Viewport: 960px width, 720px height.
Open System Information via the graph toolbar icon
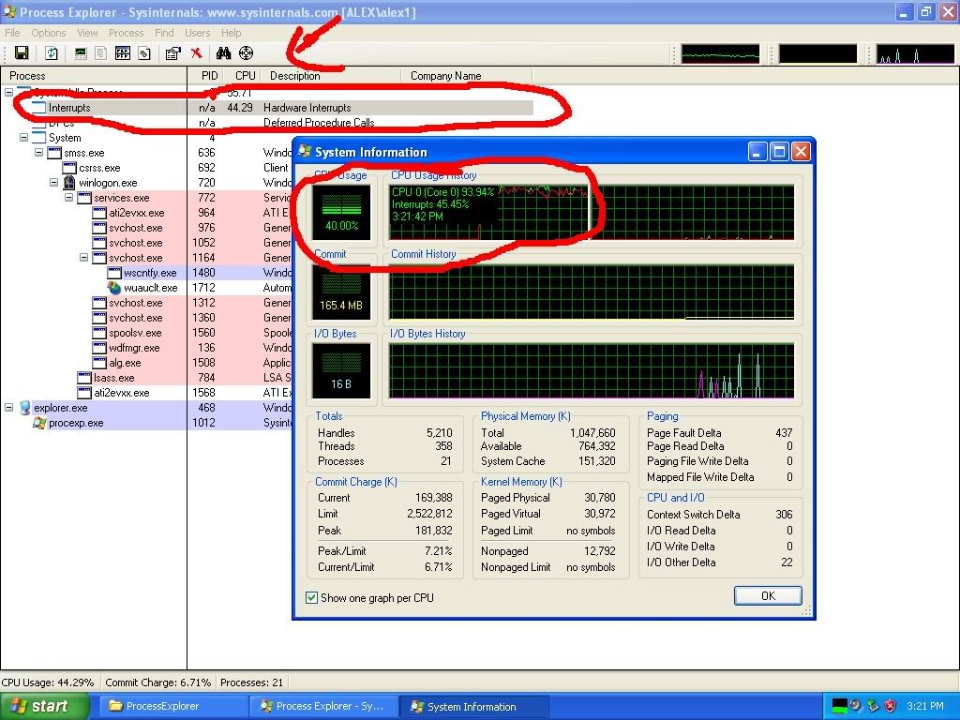(80, 53)
